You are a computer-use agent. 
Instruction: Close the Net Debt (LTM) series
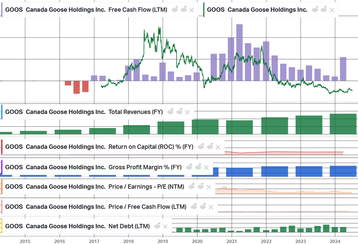click(x=165, y=227)
